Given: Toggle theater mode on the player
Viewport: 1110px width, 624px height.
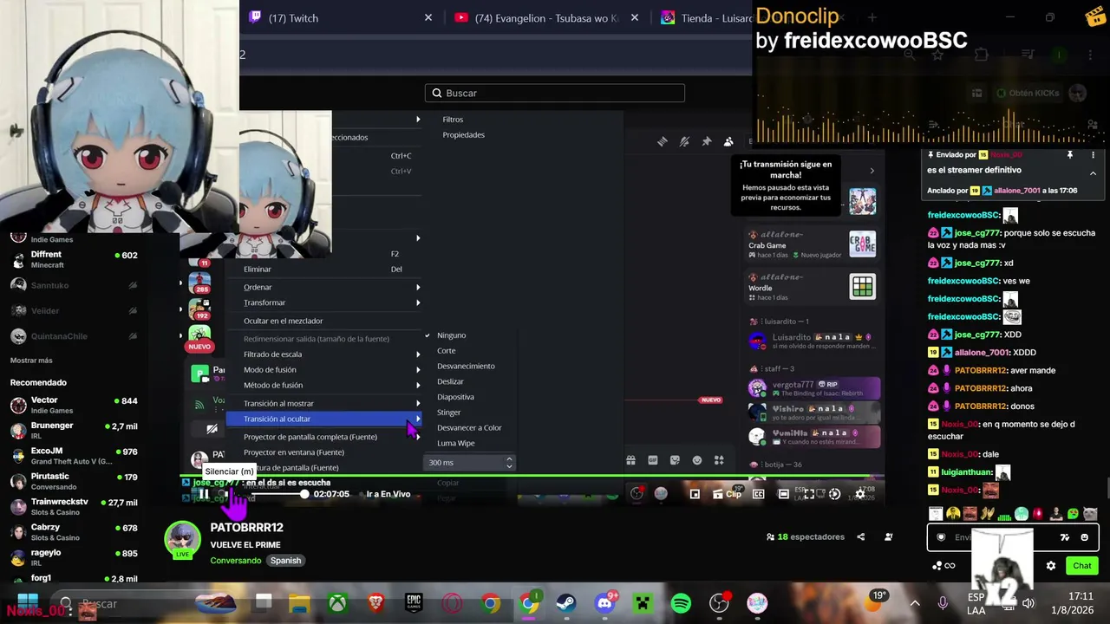Looking at the screenshot, I should point(784,494).
